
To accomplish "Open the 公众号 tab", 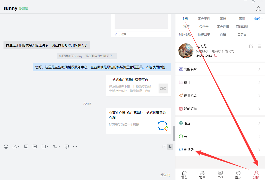I will 204,27.
